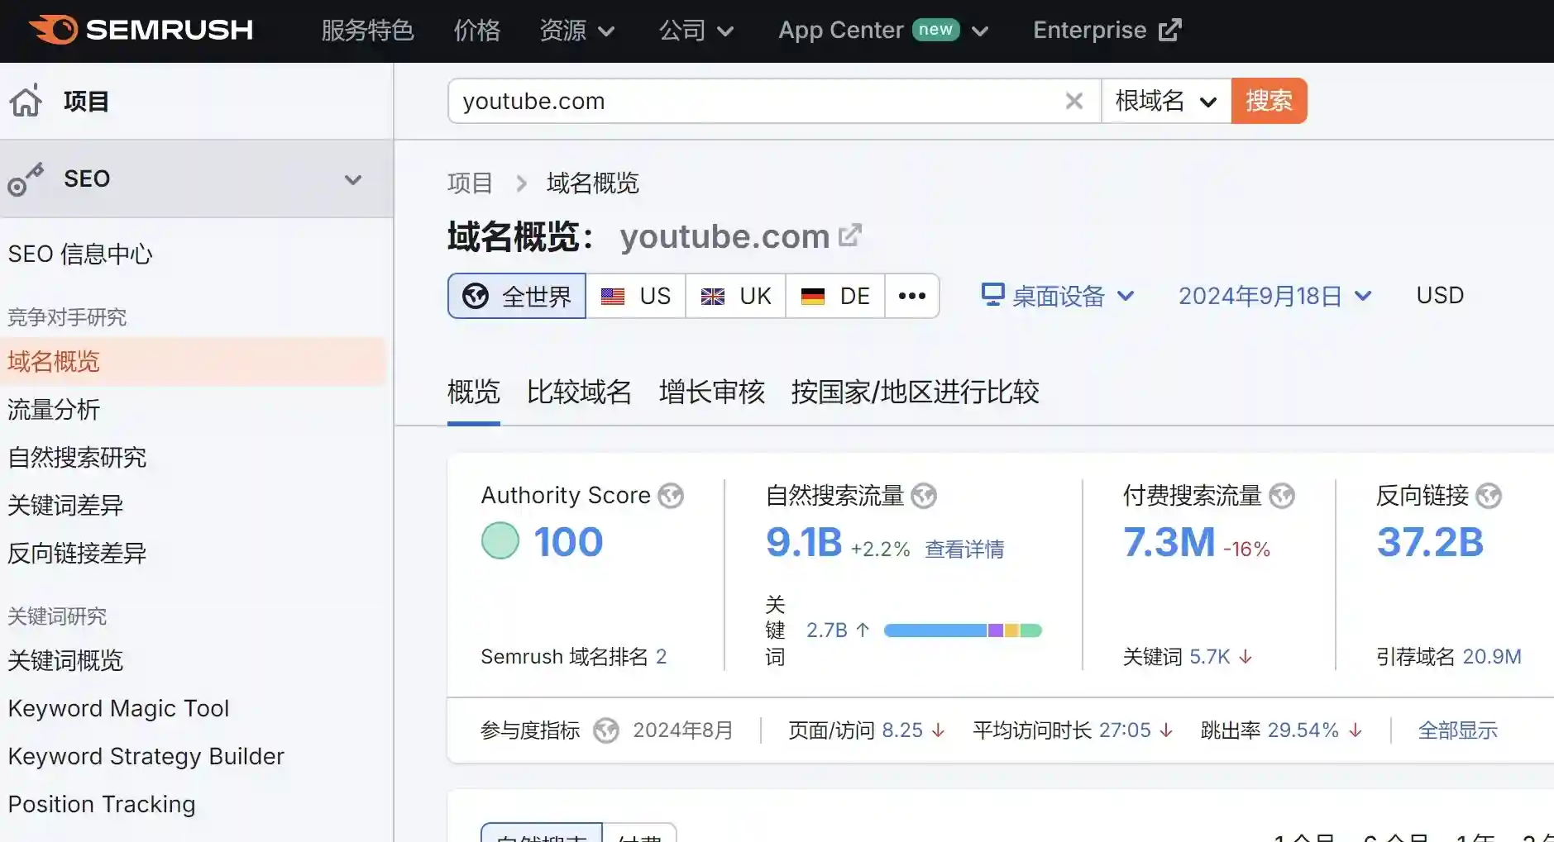Click the keyword distribution color bar
This screenshot has height=842, width=1554.
coord(962,630)
